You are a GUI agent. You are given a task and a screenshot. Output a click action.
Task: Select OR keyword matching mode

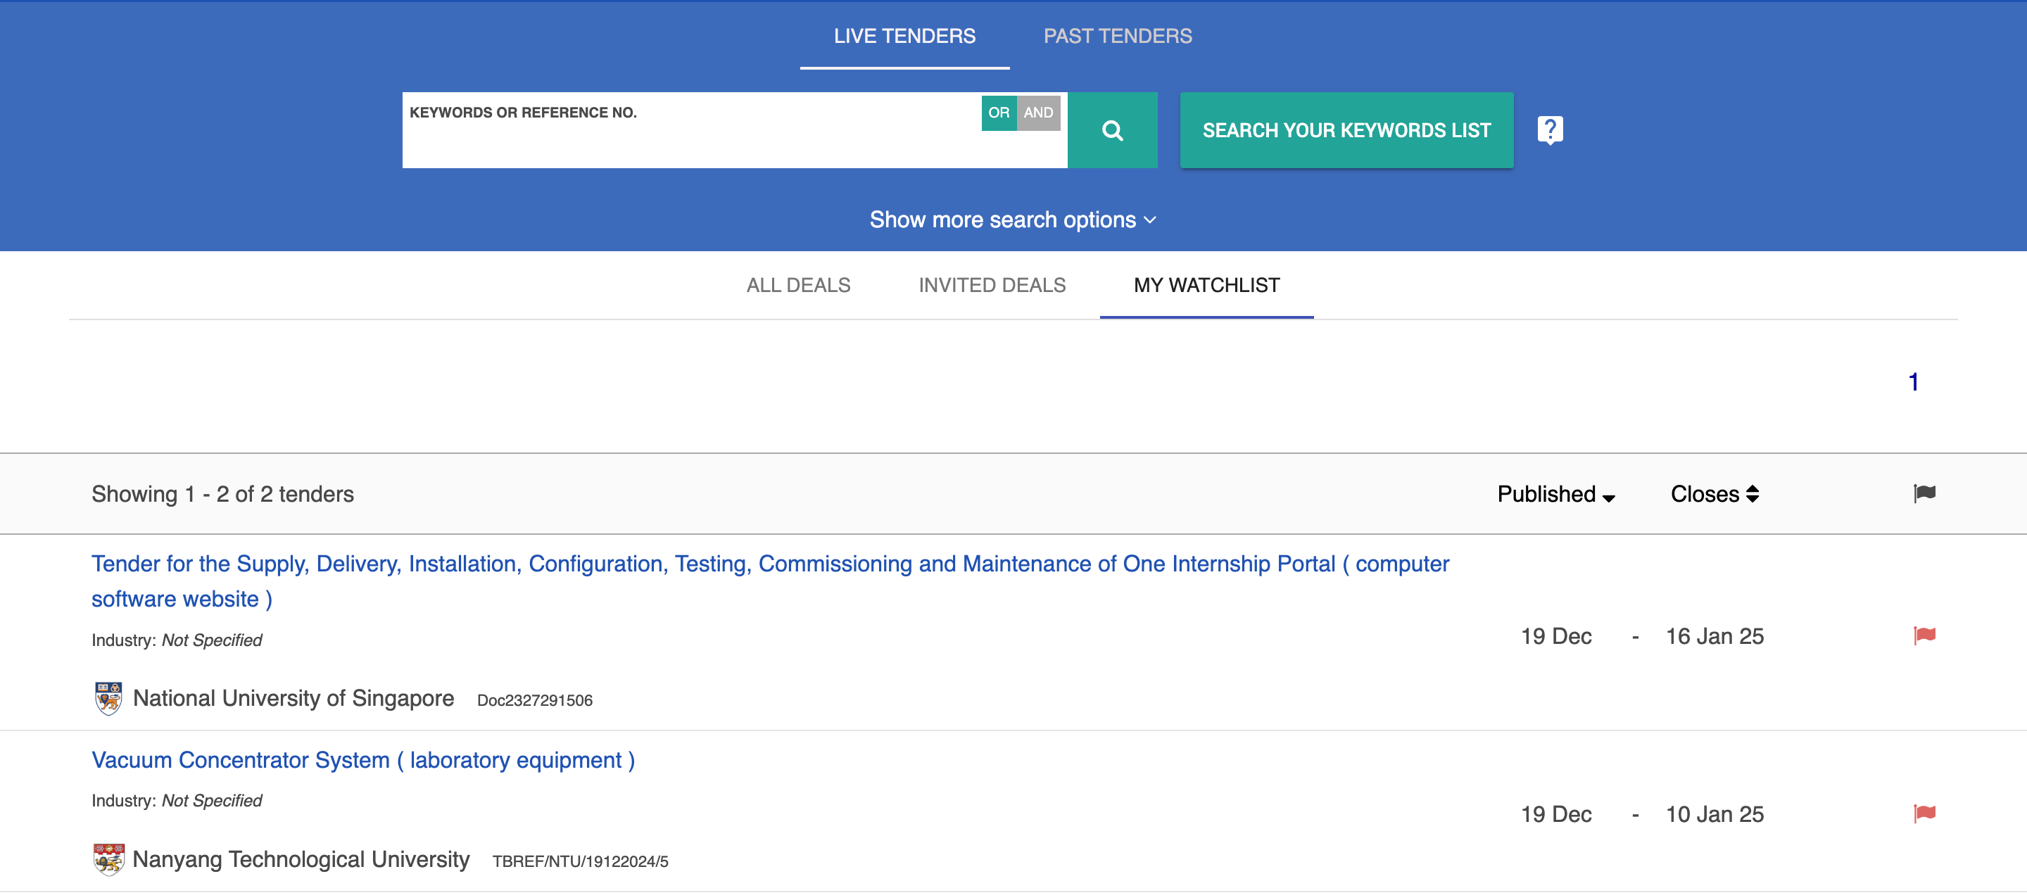tap(998, 113)
